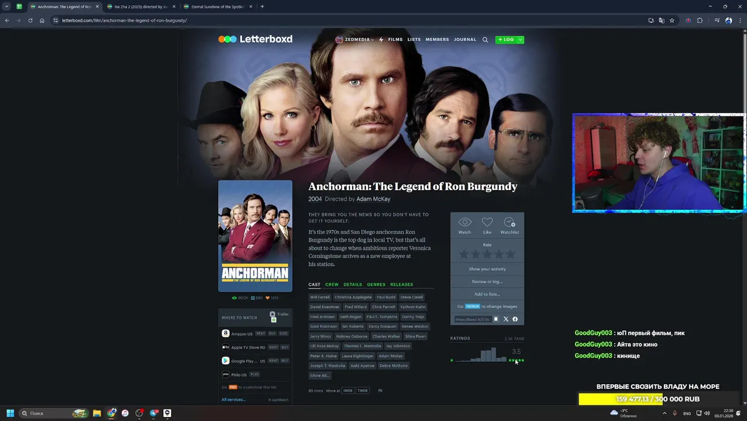The width and height of the screenshot is (747, 421).
Task: Open the LISTS menu
Action: [x=414, y=40]
